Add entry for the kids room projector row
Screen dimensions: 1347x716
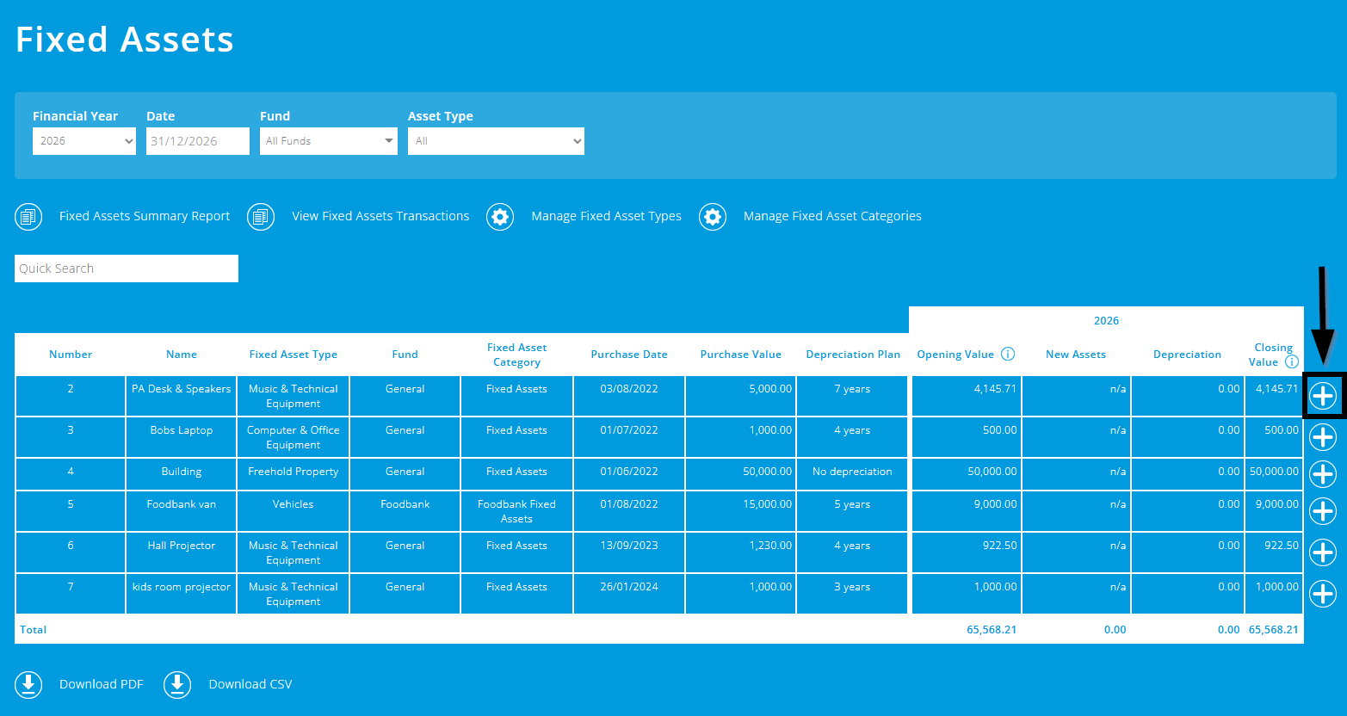1323,594
